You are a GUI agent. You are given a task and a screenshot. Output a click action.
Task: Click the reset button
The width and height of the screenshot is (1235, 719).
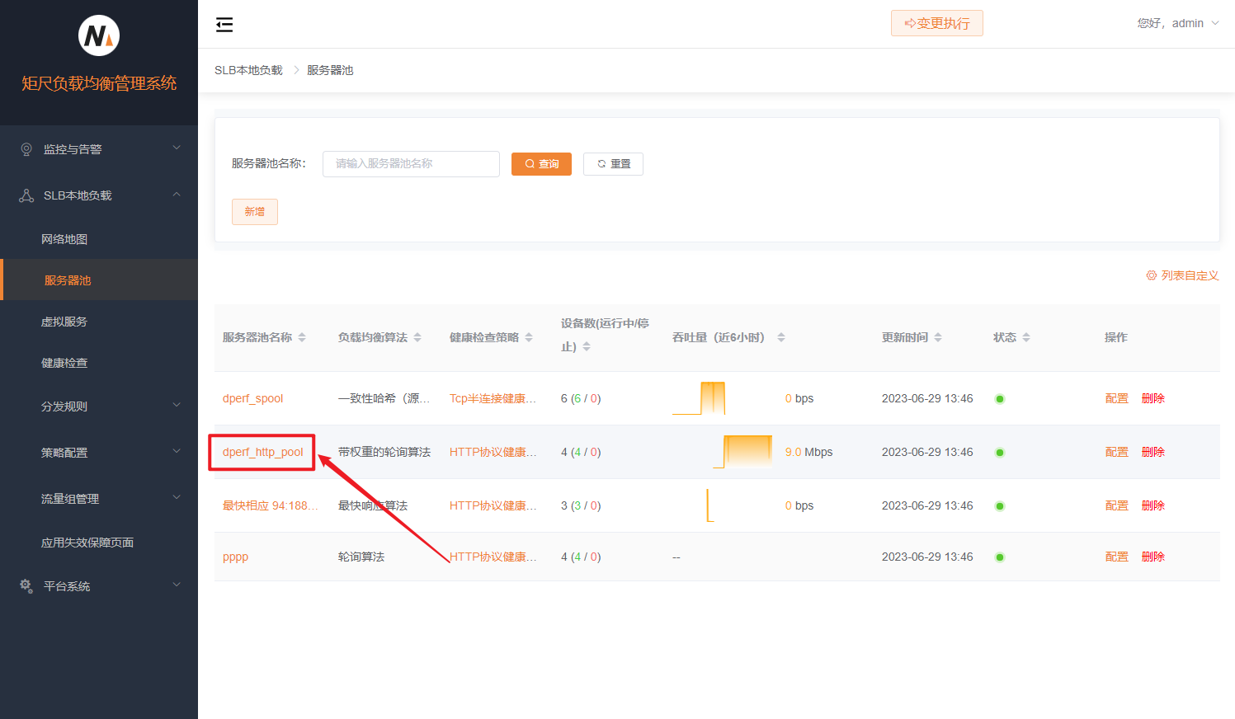(x=613, y=164)
